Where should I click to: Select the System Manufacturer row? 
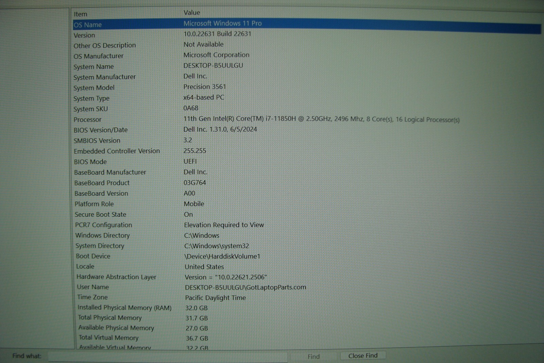(x=104, y=77)
